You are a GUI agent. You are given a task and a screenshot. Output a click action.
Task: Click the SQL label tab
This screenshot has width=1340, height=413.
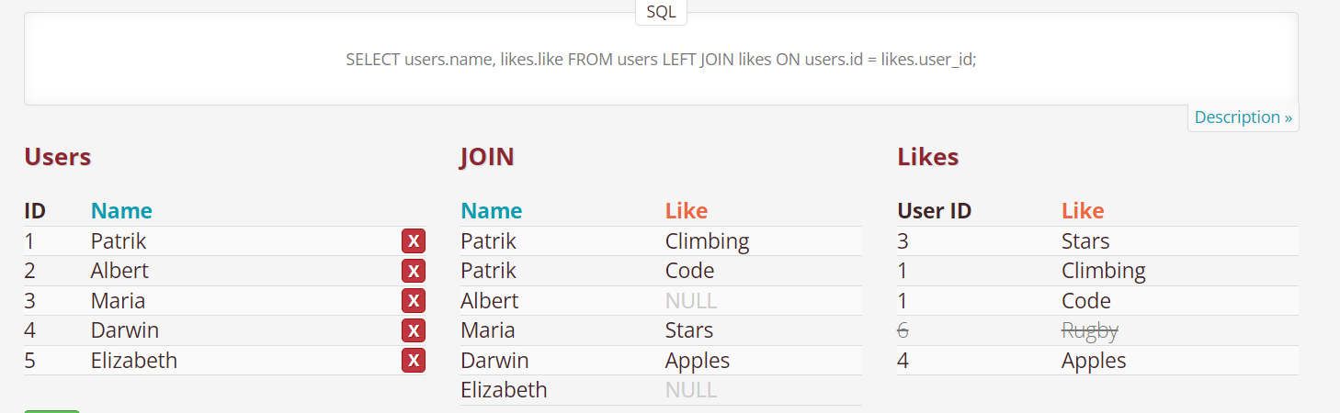(661, 12)
